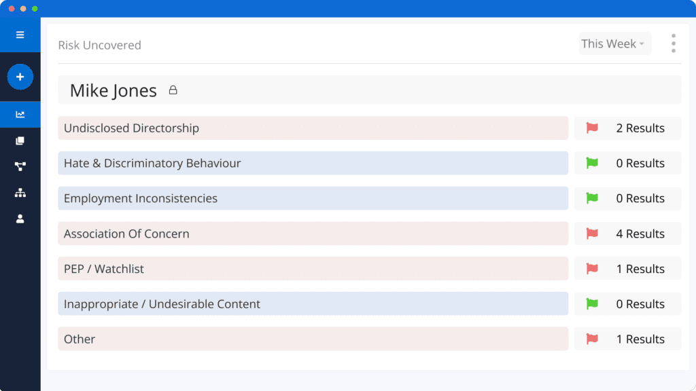Select Hate & Discriminatory Behaviour row

tap(313, 163)
